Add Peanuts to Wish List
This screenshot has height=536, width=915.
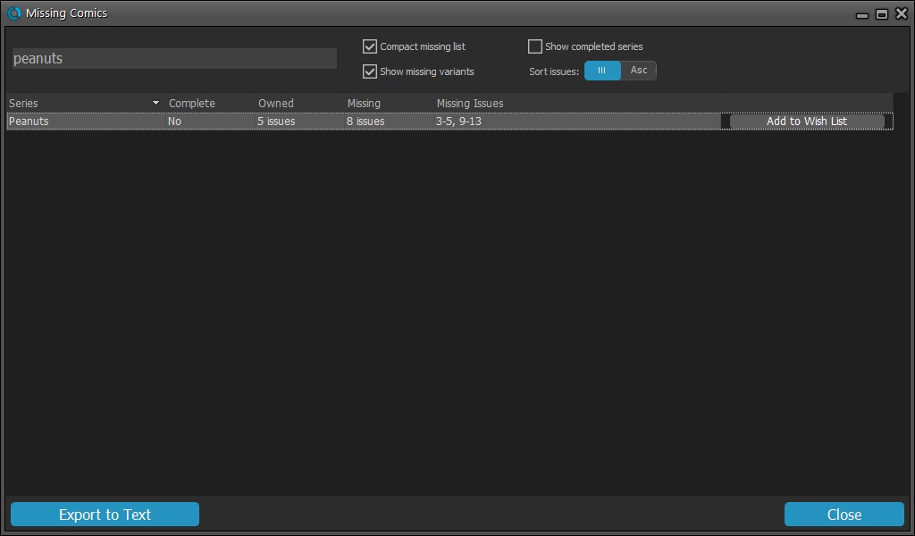(x=807, y=121)
